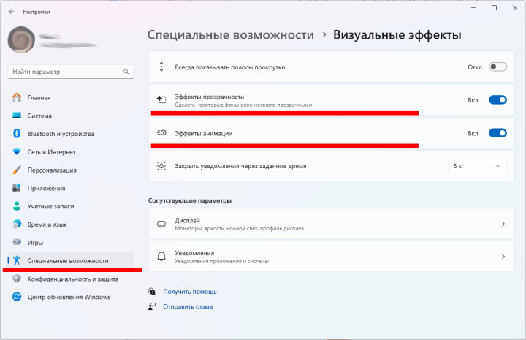Enable always show scrollbars toggle
The image size is (526, 340).
498,67
